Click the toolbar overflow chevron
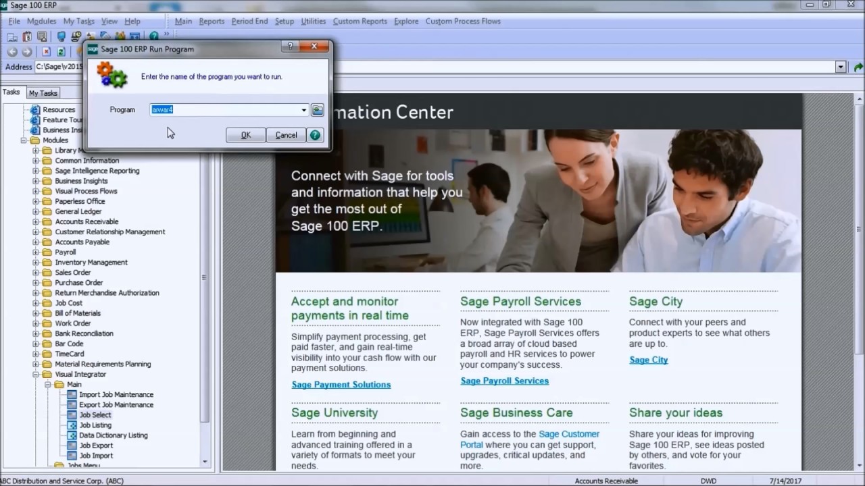865x486 pixels. coord(166,35)
